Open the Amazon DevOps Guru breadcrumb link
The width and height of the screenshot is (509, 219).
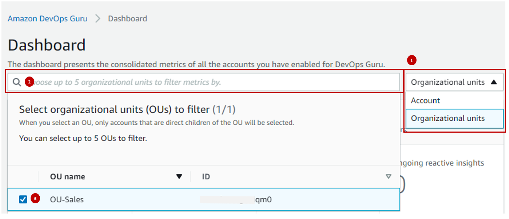click(x=47, y=18)
